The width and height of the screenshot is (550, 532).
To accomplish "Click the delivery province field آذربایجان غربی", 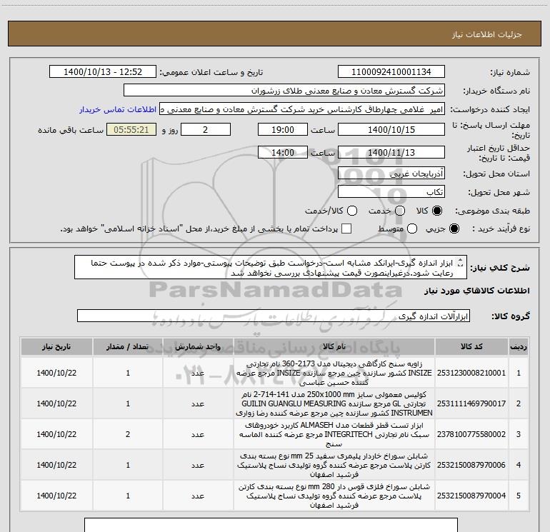I will click(391, 174).
